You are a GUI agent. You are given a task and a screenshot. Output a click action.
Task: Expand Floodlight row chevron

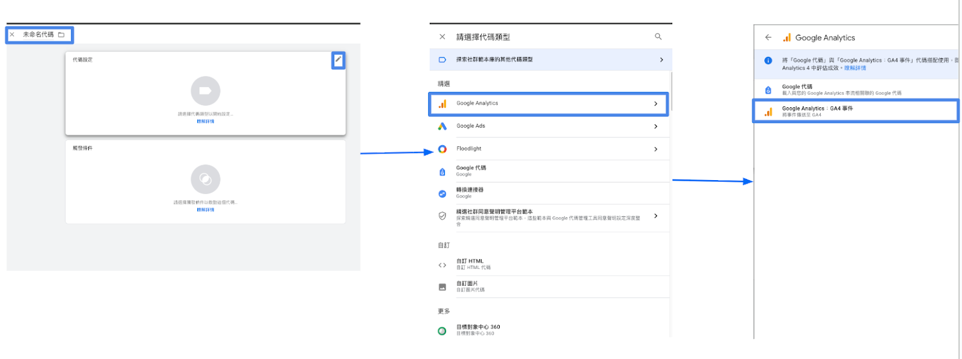pos(656,149)
